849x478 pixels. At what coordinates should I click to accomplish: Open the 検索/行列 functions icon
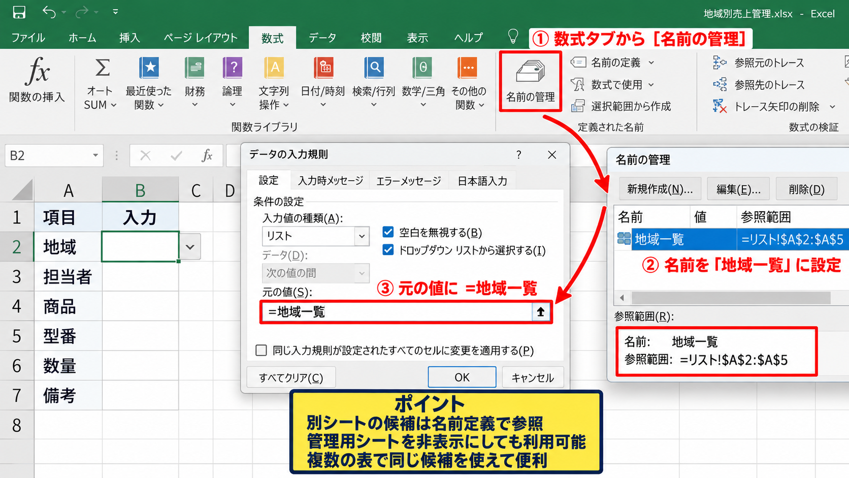[x=374, y=68]
